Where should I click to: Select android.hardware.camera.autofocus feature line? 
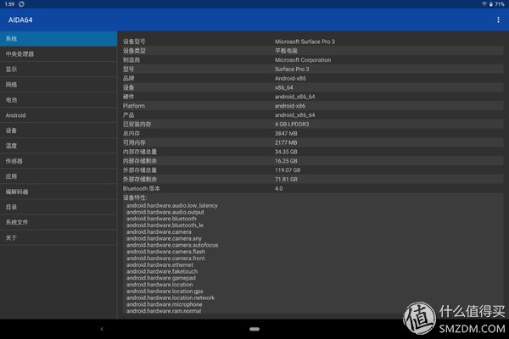click(x=172, y=245)
